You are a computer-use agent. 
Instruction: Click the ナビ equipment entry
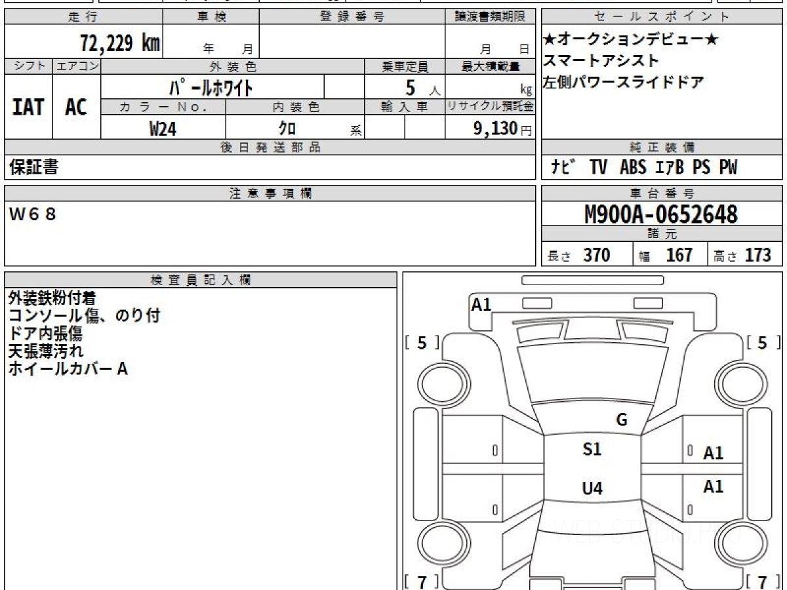pyautogui.click(x=563, y=167)
